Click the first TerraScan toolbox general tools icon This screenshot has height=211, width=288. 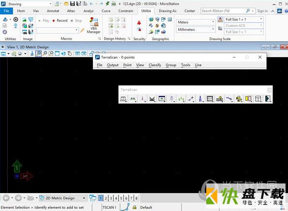(x=123, y=99)
